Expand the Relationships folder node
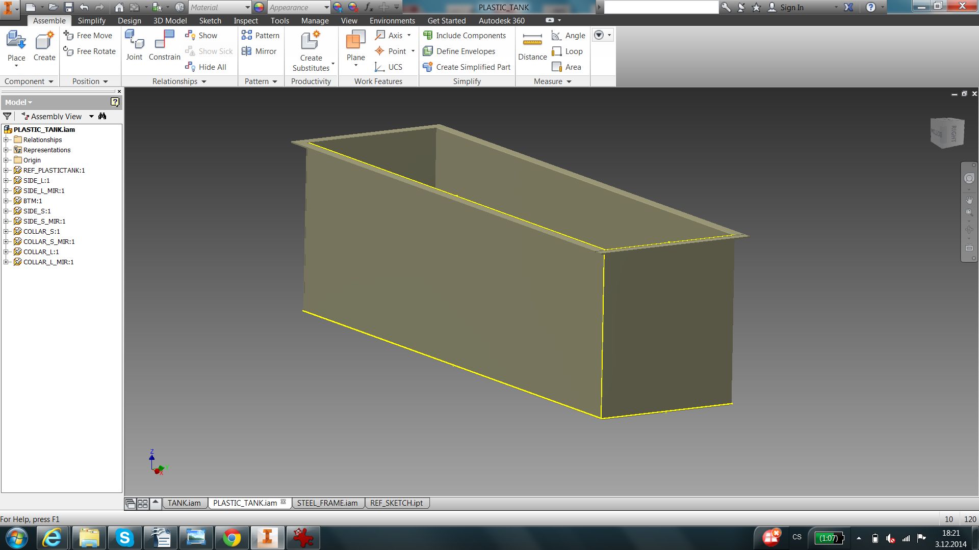This screenshot has width=979, height=550. point(6,140)
